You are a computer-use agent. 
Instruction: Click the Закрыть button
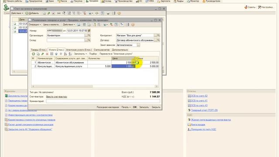(x=156, y=107)
